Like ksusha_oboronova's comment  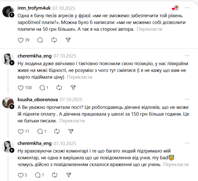pyautogui.click(x=21, y=131)
